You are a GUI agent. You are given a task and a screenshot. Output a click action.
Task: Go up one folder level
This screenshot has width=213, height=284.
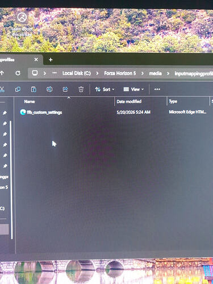point(2,73)
